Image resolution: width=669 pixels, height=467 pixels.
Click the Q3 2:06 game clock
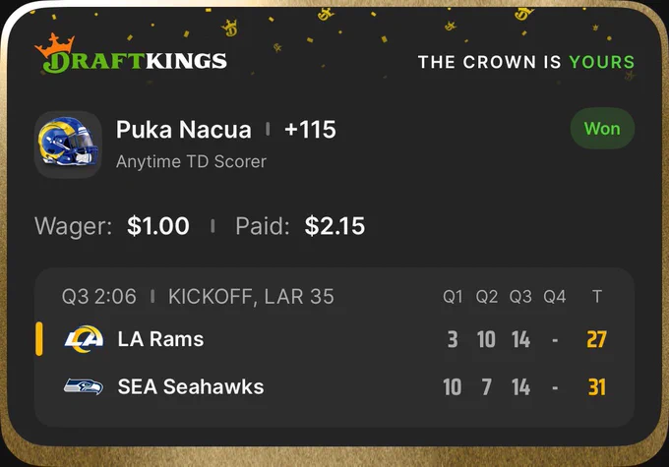coord(99,296)
